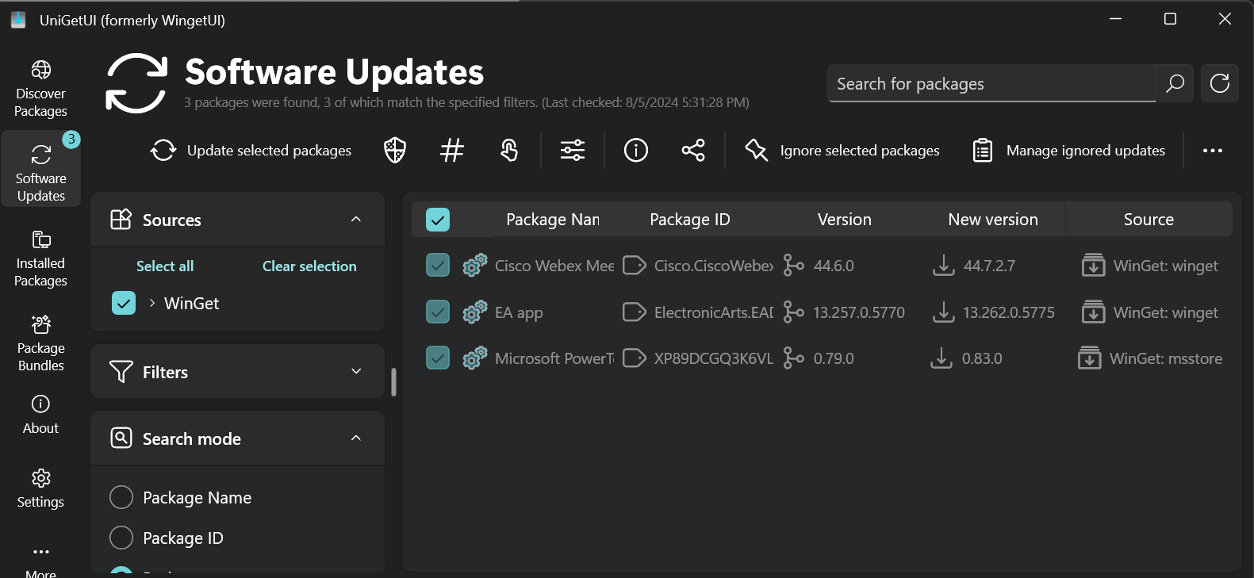Screen dimensions: 1254x578
Task: Sort by Package Name column header
Action: click(553, 220)
